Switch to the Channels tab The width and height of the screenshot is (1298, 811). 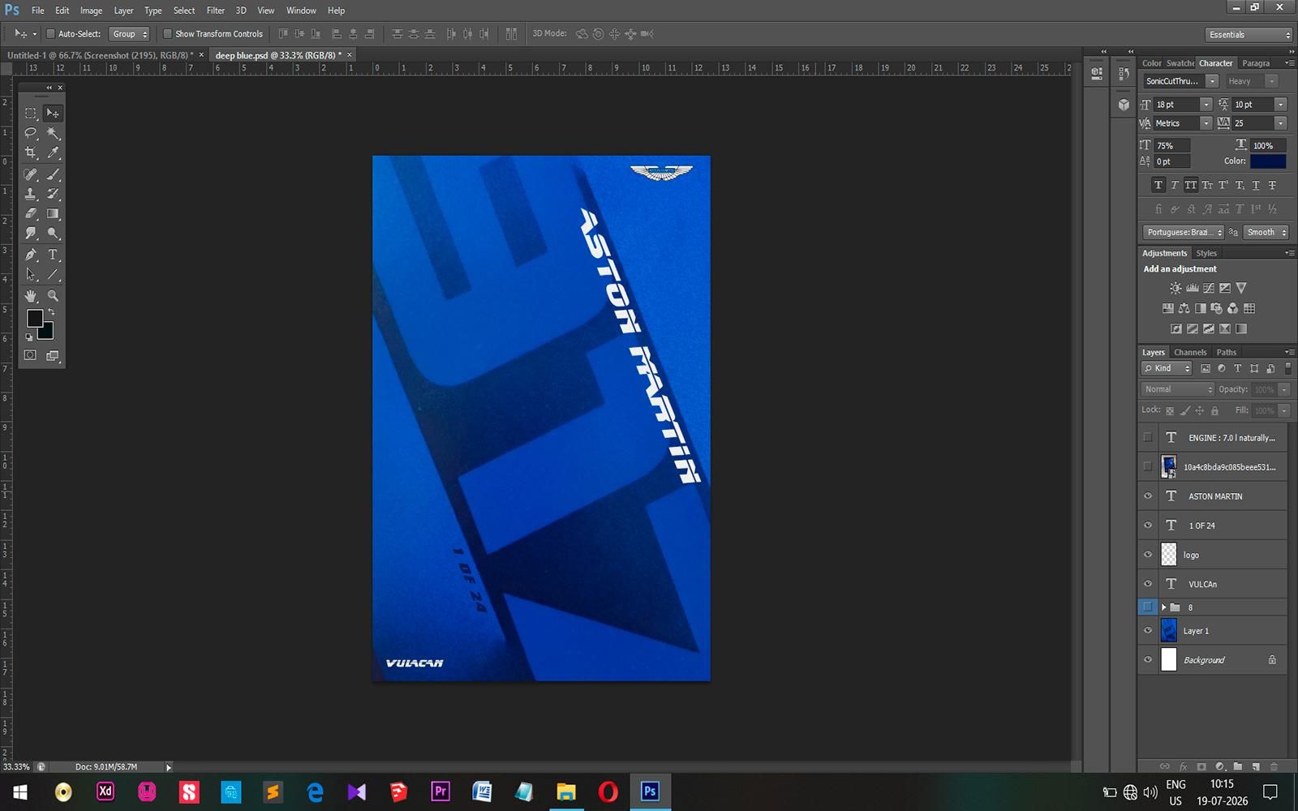(x=1190, y=352)
